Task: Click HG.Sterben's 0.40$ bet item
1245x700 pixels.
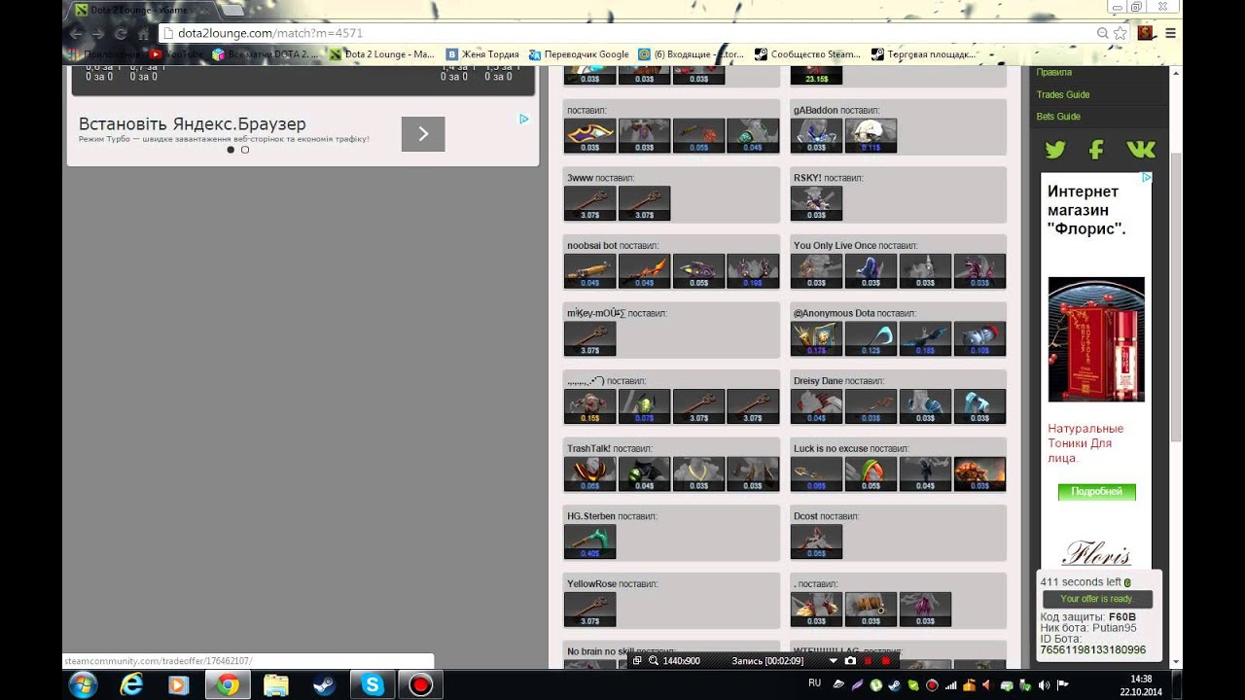Action: (x=589, y=542)
